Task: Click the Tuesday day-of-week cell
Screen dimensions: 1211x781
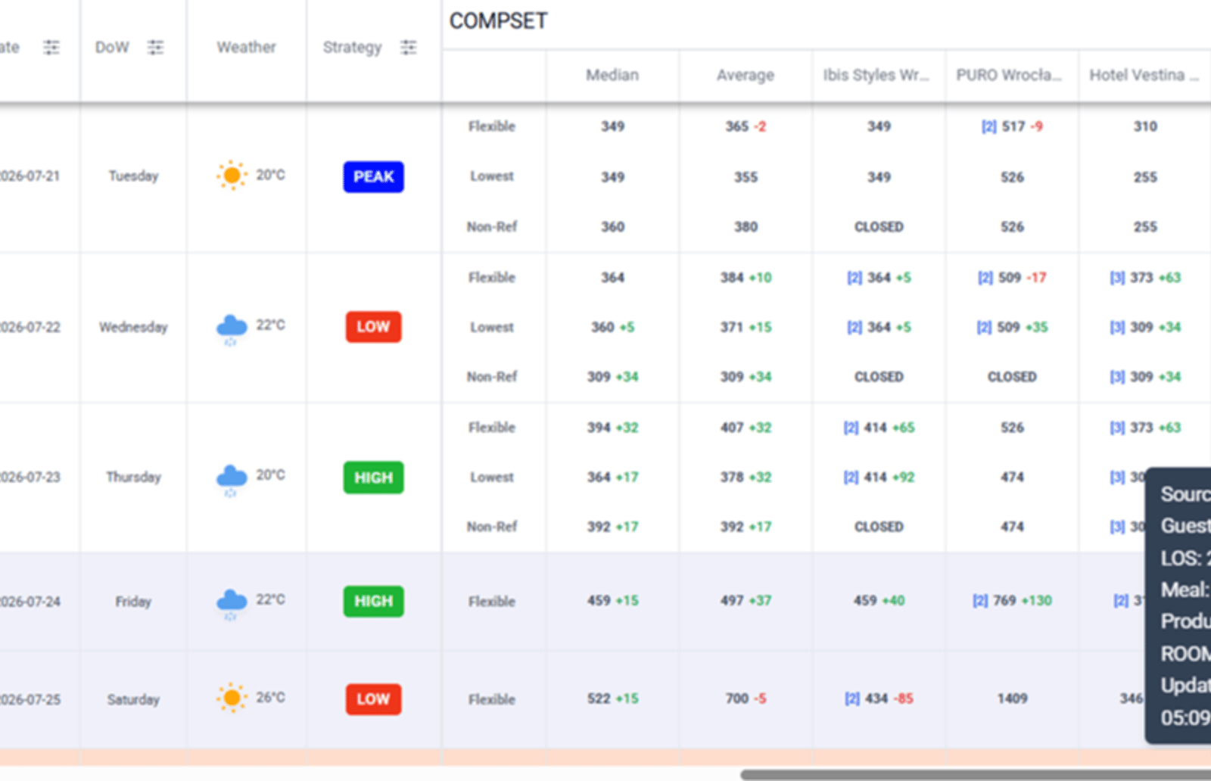Action: [133, 176]
